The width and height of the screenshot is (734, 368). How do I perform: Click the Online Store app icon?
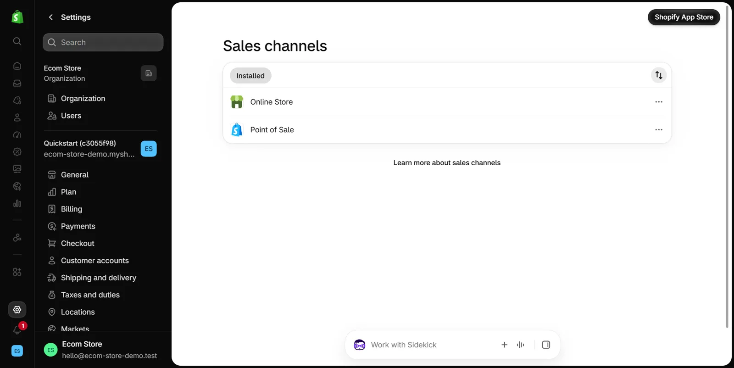click(x=237, y=102)
